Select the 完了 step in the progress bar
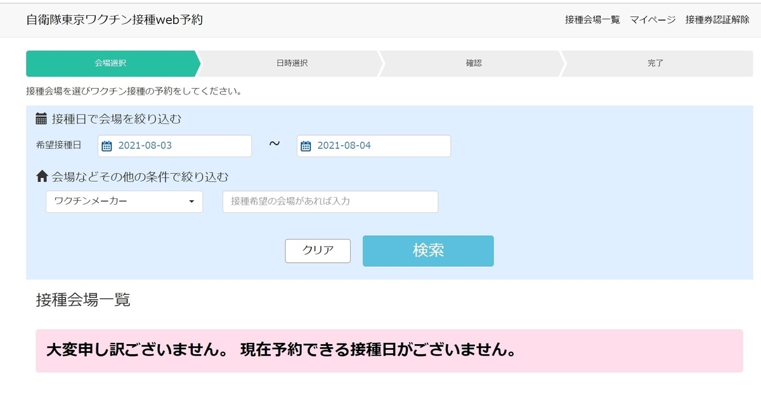The height and width of the screenshot is (410, 761). 654,63
